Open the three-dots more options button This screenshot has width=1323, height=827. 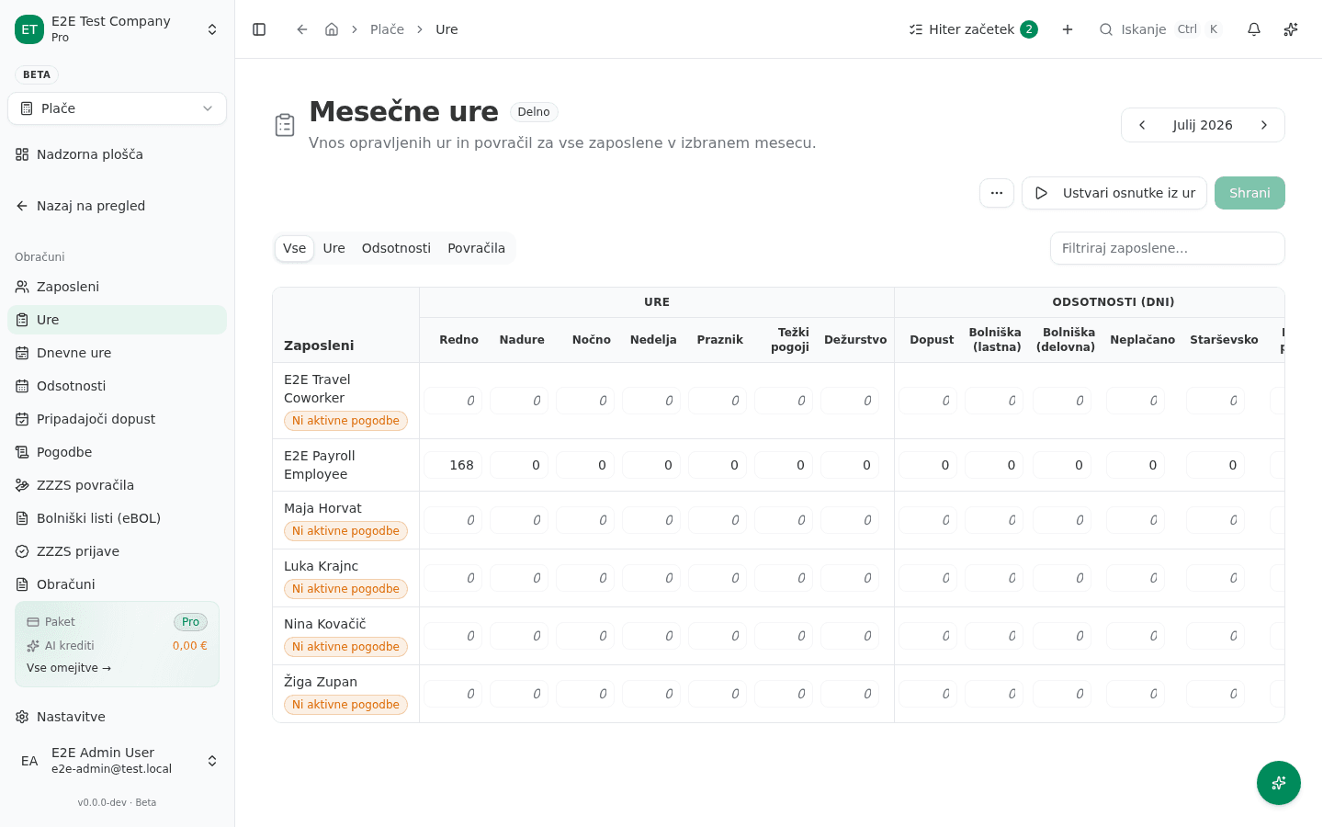997,193
